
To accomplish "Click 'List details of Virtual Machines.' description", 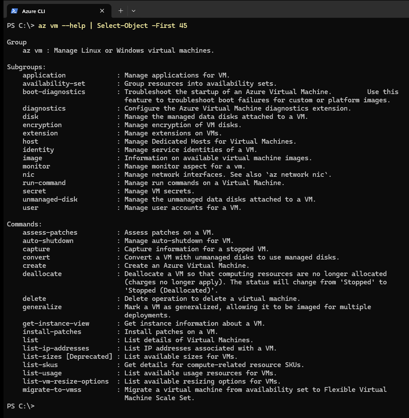I will 189,340.
